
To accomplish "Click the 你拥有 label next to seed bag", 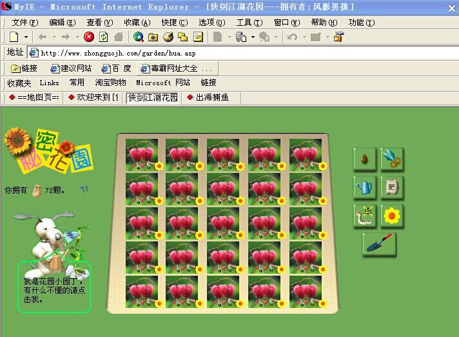I will coord(15,190).
